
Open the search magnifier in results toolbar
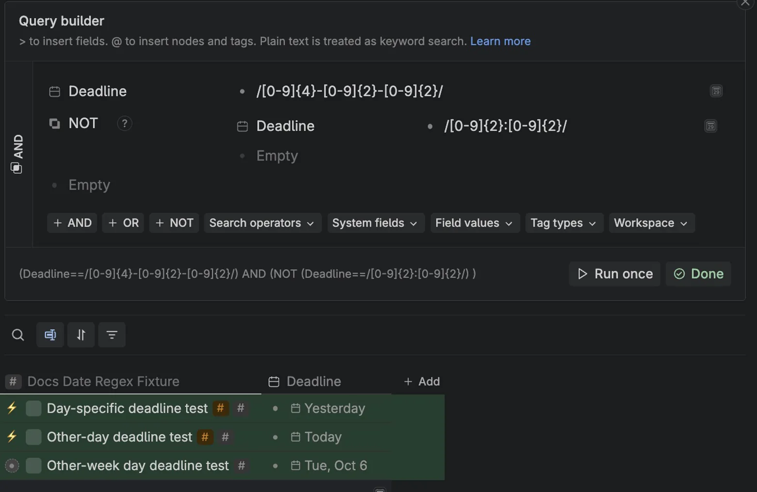click(18, 335)
